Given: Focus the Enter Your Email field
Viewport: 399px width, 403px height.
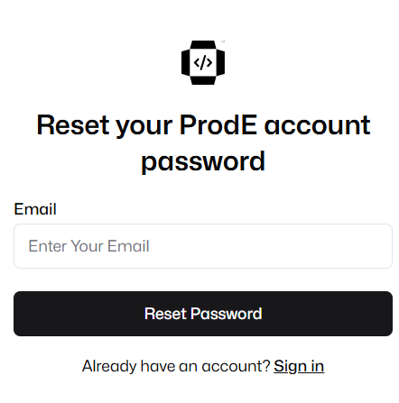Looking at the screenshot, I should point(203,246).
